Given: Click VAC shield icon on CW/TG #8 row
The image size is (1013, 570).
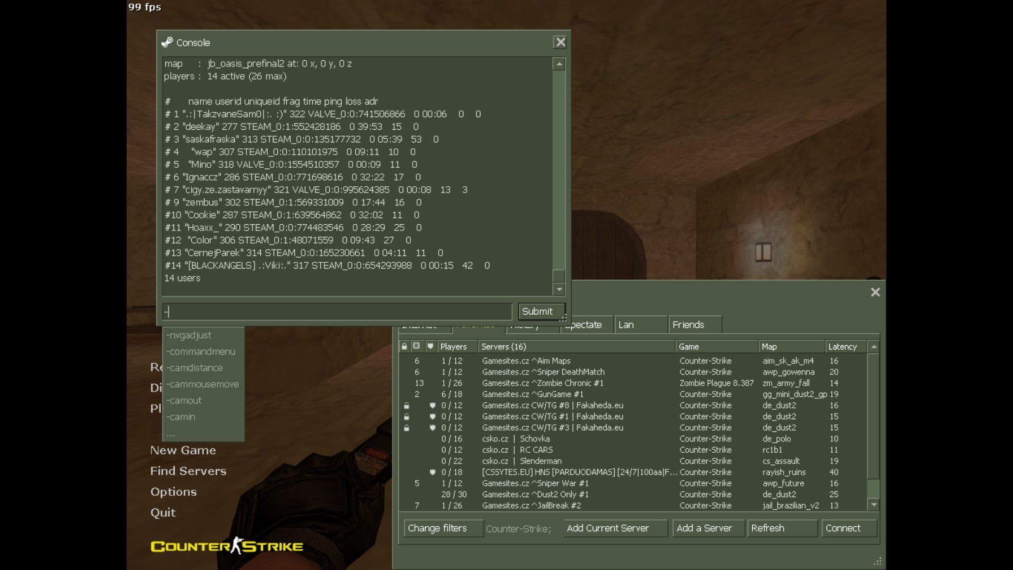Looking at the screenshot, I should [x=432, y=405].
